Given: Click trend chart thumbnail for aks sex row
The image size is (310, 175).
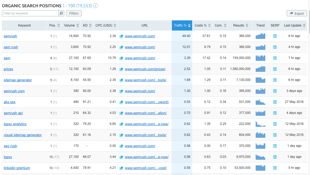Looking at the screenshot, I should coord(260,102).
